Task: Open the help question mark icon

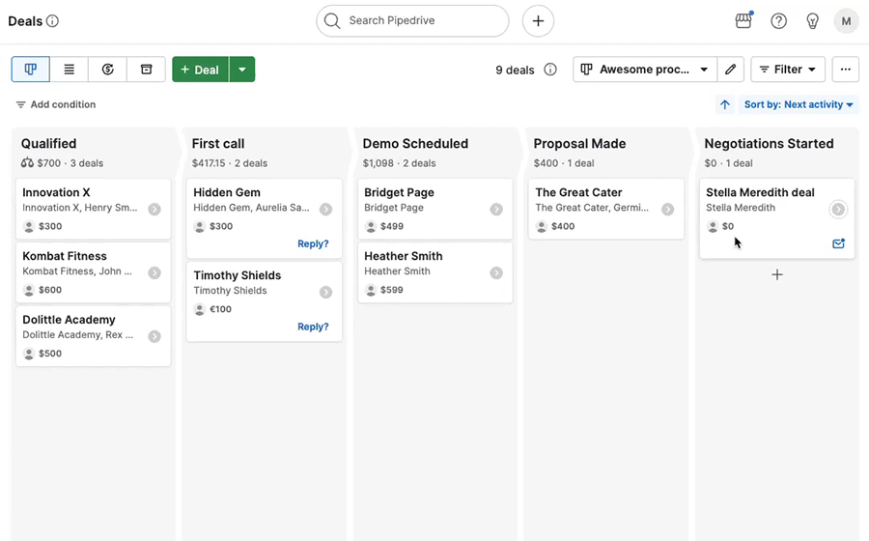Action: (x=778, y=21)
